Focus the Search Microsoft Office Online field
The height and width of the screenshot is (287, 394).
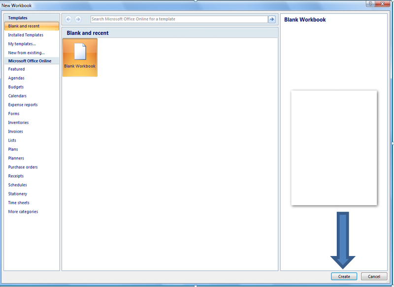179,19
